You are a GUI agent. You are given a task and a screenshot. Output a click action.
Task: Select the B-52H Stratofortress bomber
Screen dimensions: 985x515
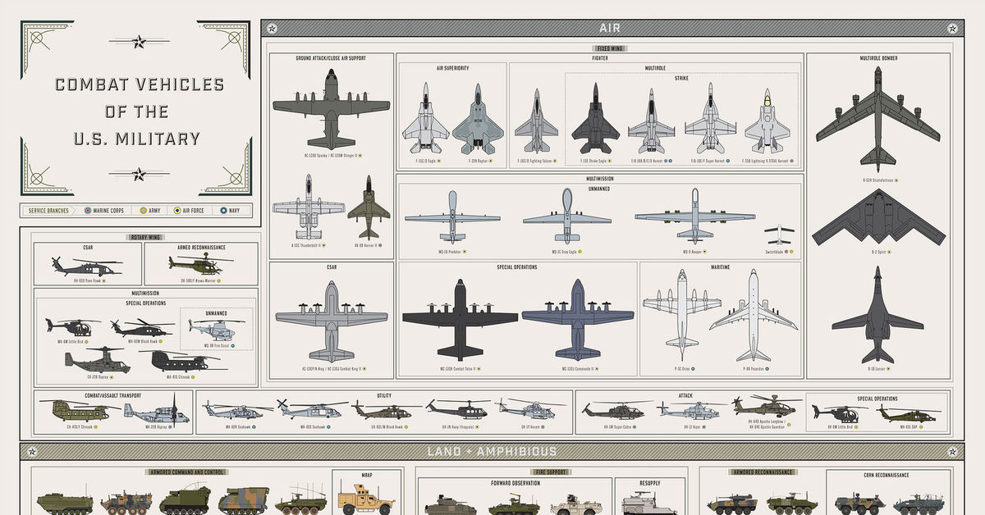click(x=877, y=115)
